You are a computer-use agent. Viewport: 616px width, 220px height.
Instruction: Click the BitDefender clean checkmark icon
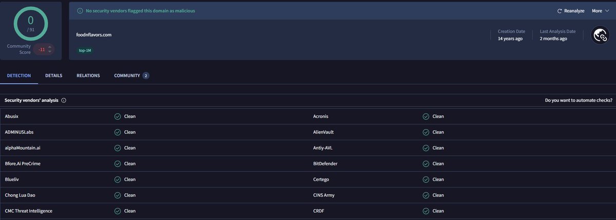click(426, 164)
